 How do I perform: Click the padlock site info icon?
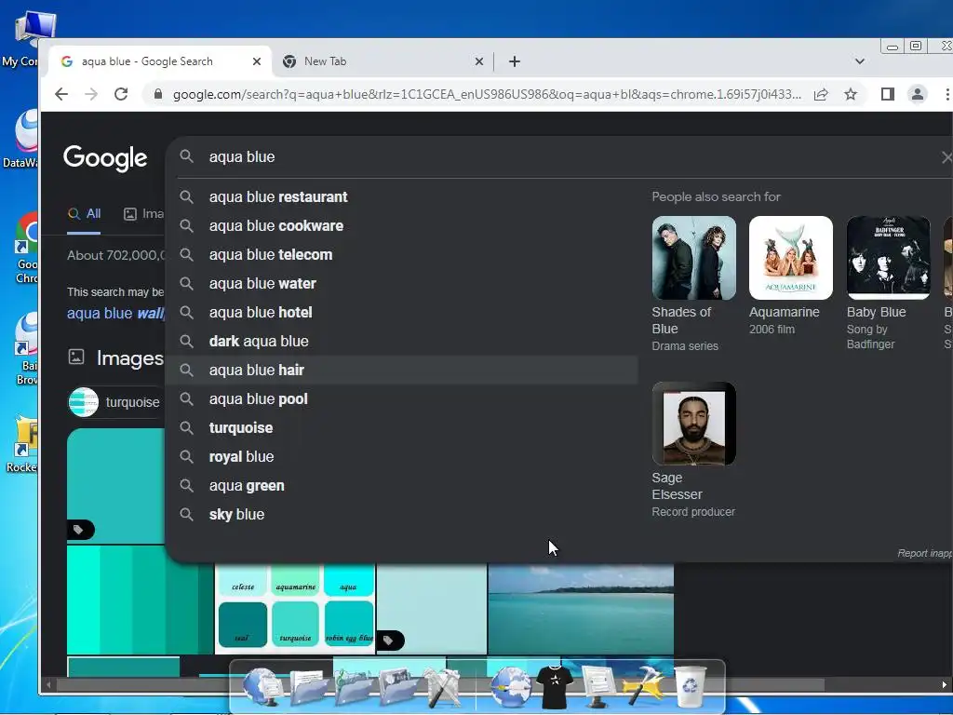pyautogui.click(x=158, y=94)
